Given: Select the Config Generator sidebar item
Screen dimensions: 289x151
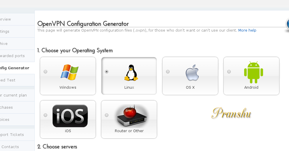Looking at the screenshot, I should (x=17, y=68).
